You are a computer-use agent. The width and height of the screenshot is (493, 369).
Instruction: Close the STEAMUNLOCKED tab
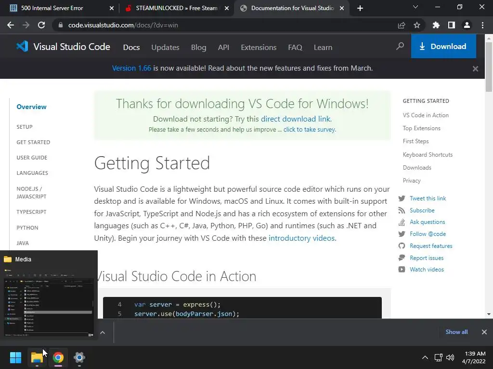pos(227,9)
